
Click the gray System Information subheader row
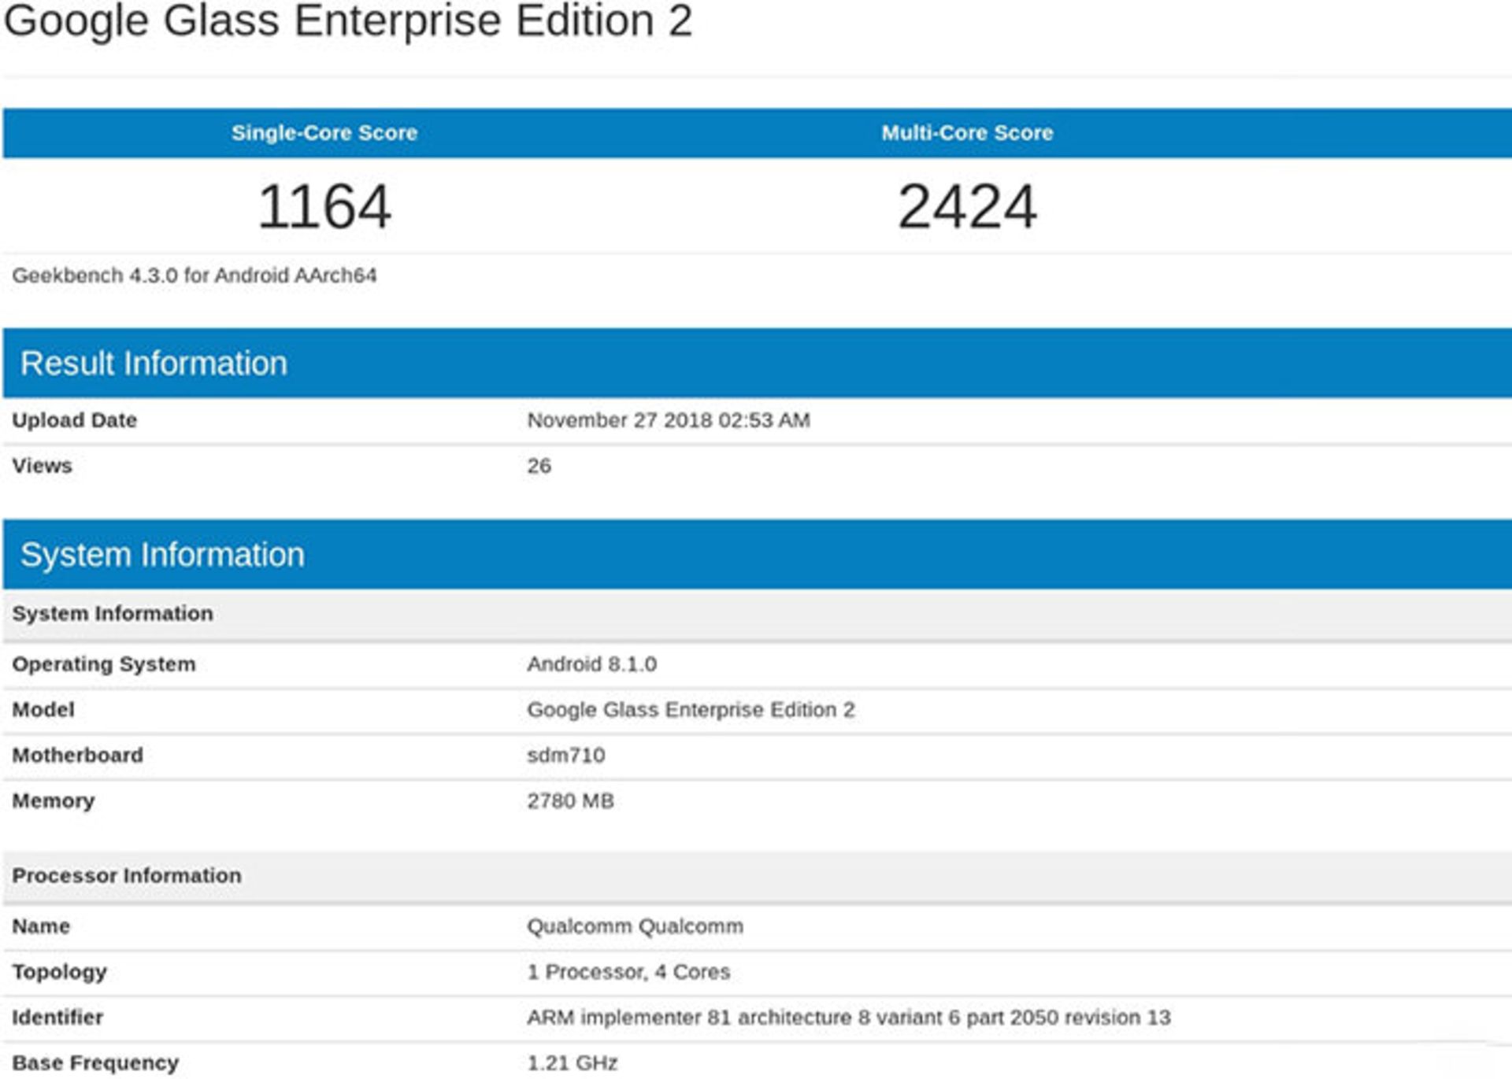tap(758, 614)
